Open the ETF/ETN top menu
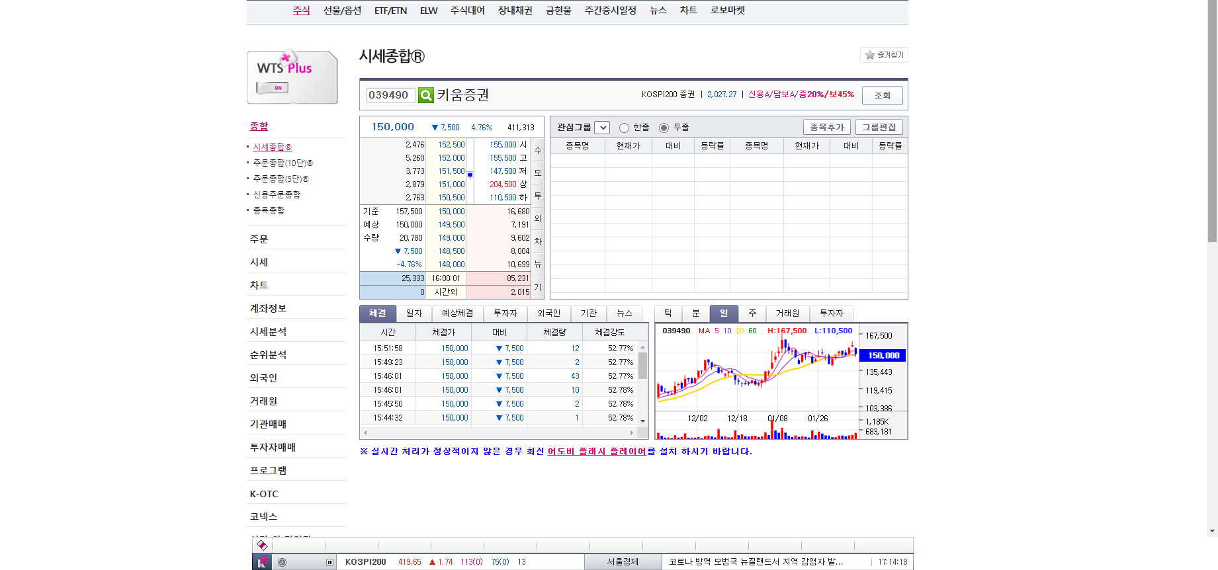The width and height of the screenshot is (1218, 570). [390, 11]
